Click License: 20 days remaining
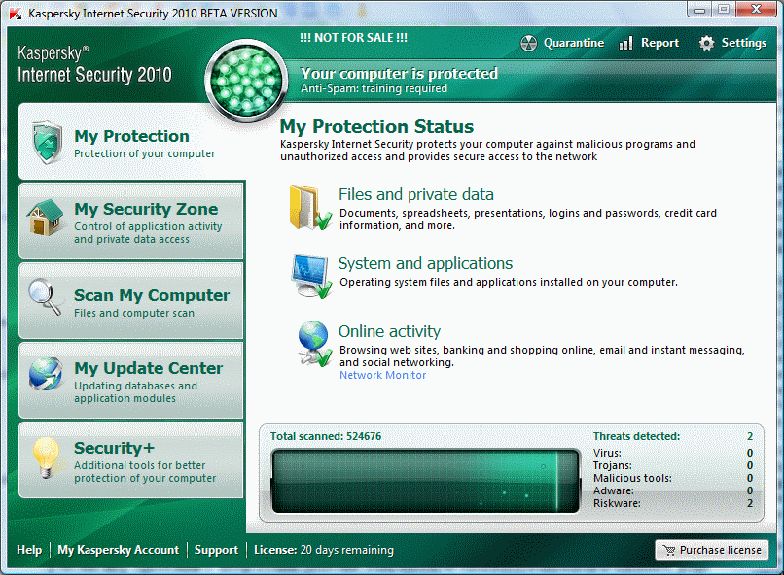 (324, 550)
